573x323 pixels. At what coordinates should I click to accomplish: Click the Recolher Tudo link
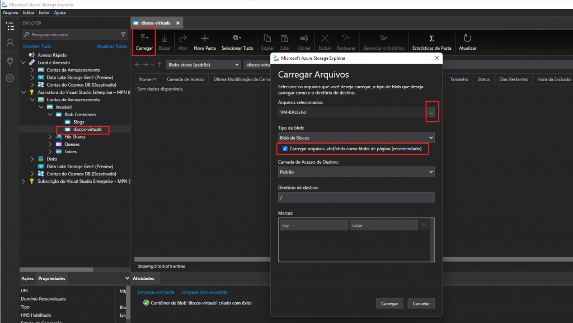point(37,46)
